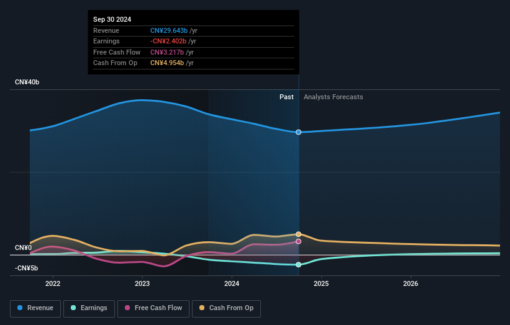Click the pink Free Cash Flow data point
510x325 pixels.
(298, 241)
